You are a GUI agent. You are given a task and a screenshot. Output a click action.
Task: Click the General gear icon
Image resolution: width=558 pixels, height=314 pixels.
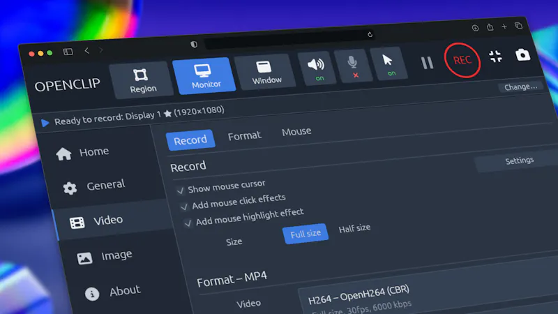tap(70, 188)
